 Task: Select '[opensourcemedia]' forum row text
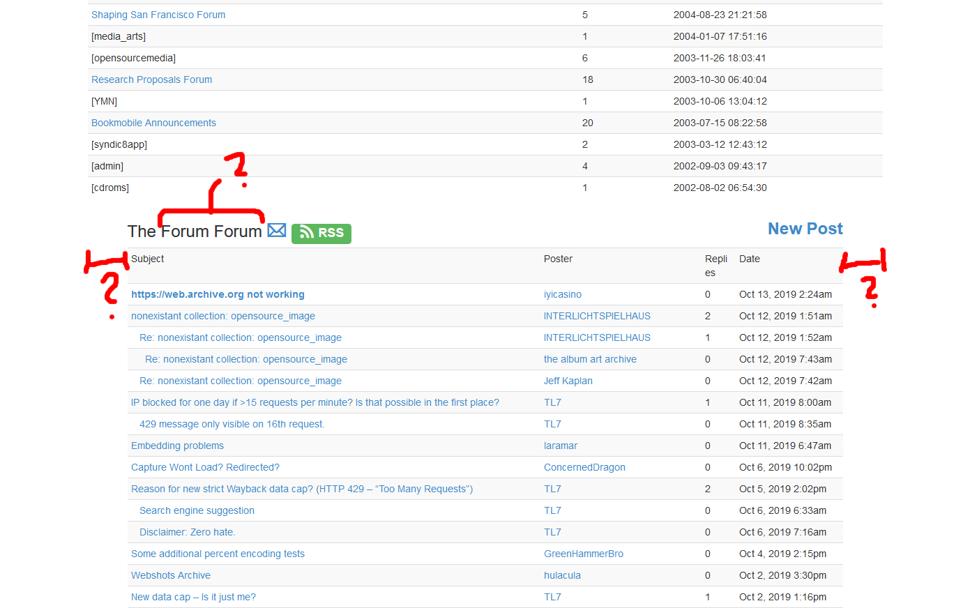pyautogui.click(x=133, y=58)
